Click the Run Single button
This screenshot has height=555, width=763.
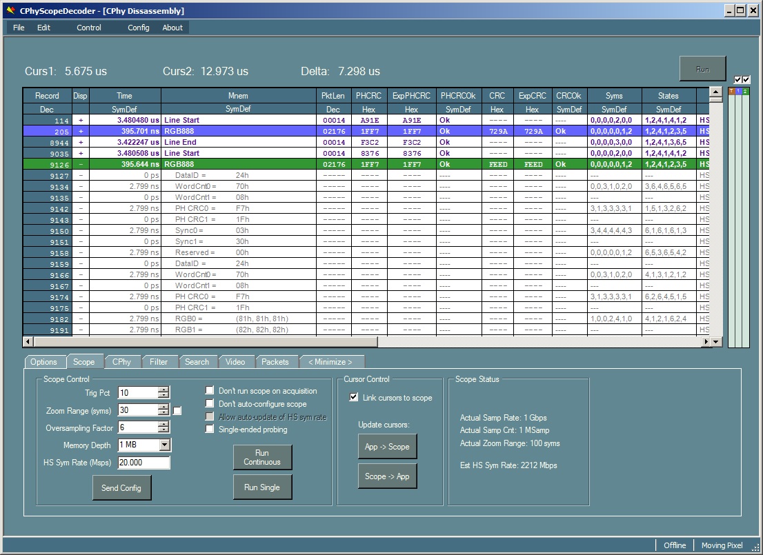point(262,487)
